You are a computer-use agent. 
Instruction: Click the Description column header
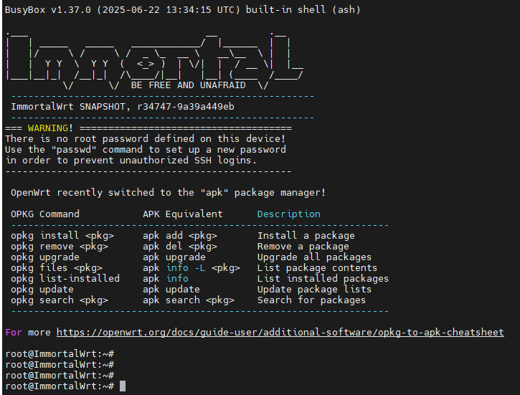289,214
